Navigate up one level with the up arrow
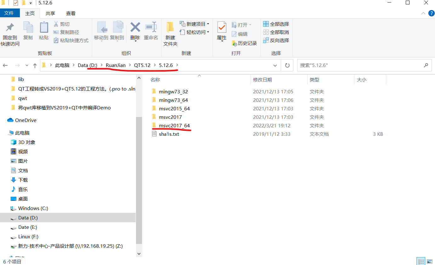This screenshot has height=265, width=435. click(x=35, y=65)
